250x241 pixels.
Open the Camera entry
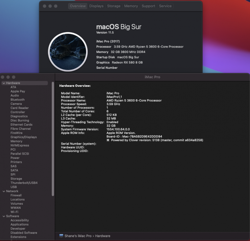[16, 104]
